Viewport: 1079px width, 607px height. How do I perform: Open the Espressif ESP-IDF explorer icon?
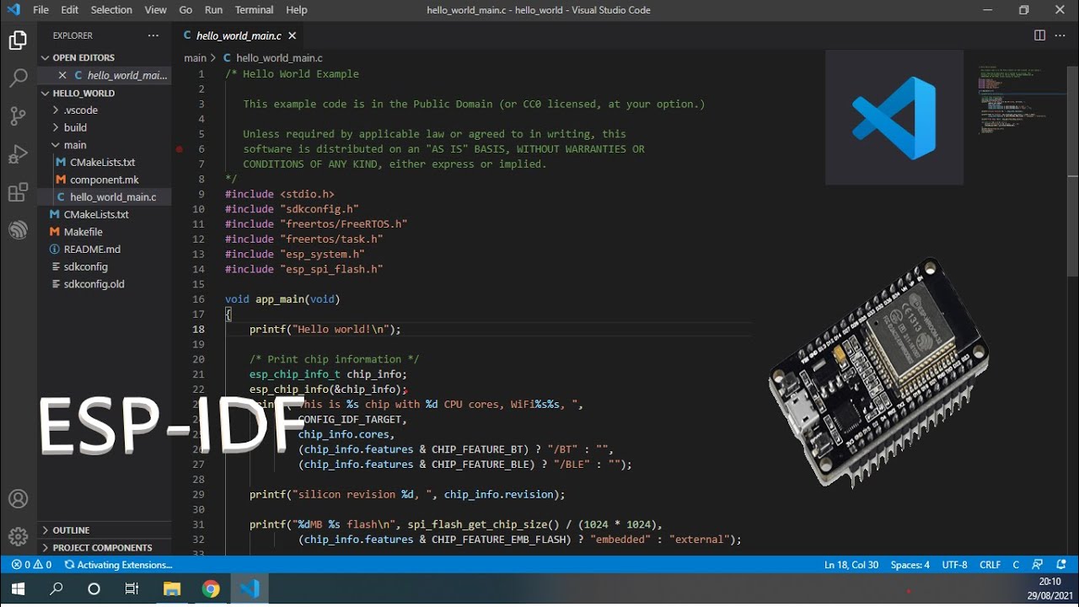[x=18, y=230]
